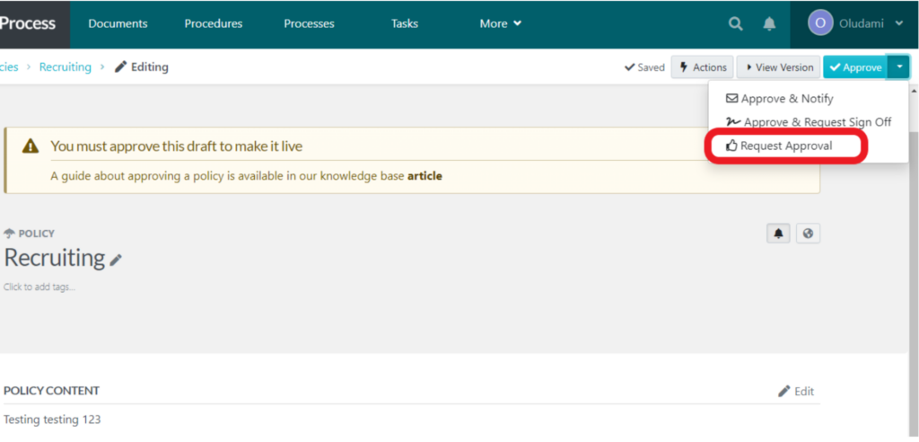Open notifications bell in top bar
The height and width of the screenshot is (442, 919).
pyautogui.click(x=769, y=24)
